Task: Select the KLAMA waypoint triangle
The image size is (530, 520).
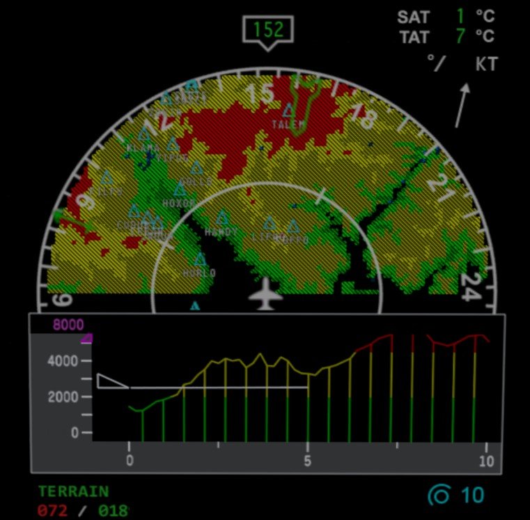Action: [x=144, y=134]
